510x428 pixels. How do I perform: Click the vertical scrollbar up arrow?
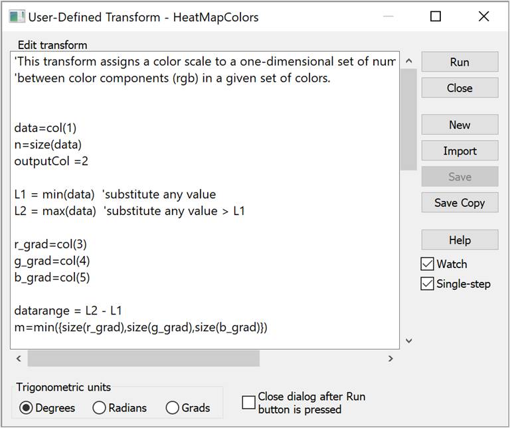point(408,61)
